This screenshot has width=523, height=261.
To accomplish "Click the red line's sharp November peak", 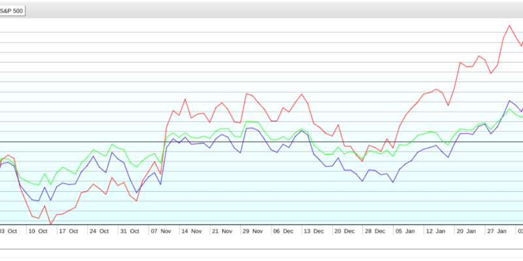I will pos(185,99).
